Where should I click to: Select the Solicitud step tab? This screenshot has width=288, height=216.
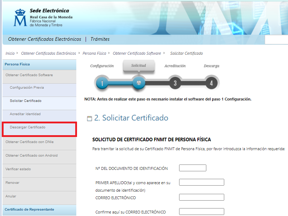pos(139,66)
